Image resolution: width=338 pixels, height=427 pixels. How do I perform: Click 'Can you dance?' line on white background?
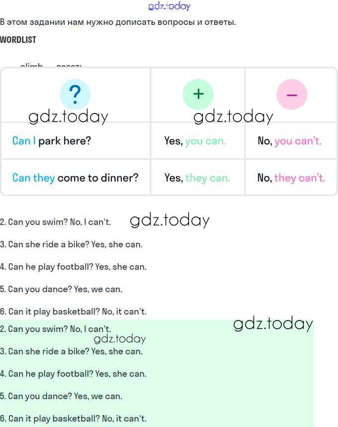coord(61,289)
